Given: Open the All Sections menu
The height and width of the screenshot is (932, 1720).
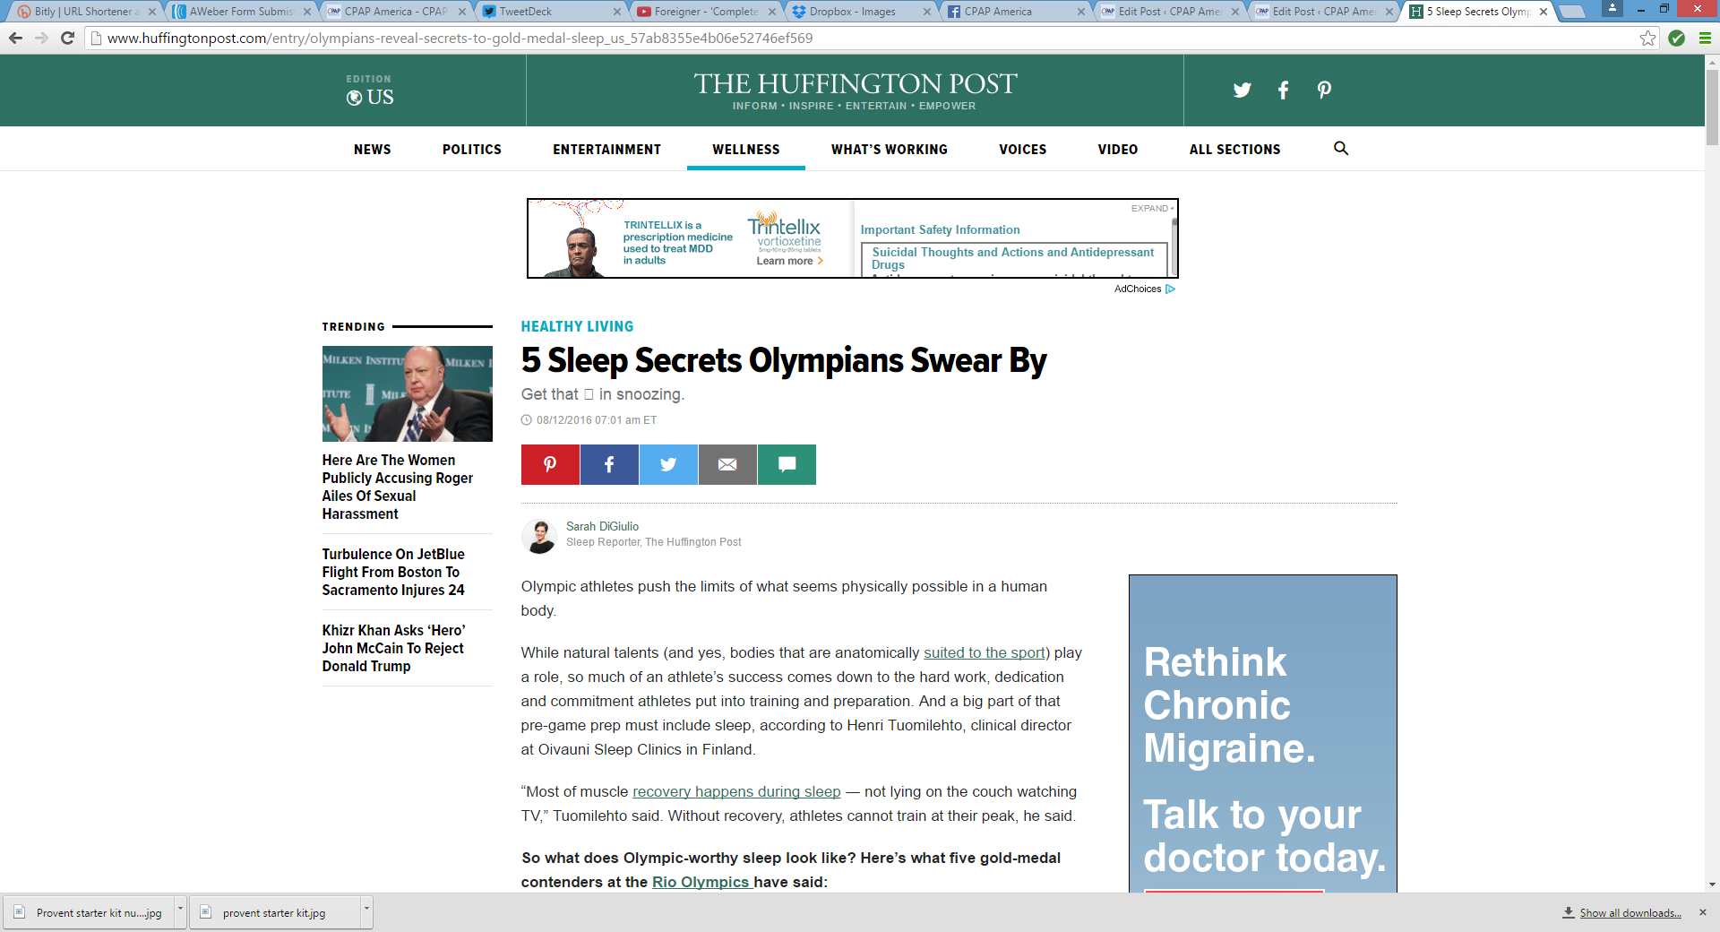Looking at the screenshot, I should [1234, 150].
